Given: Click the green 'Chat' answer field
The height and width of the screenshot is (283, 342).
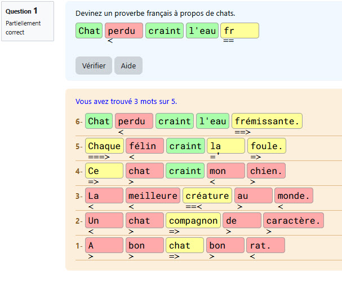Looking at the screenshot, I should tap(89, 31).
